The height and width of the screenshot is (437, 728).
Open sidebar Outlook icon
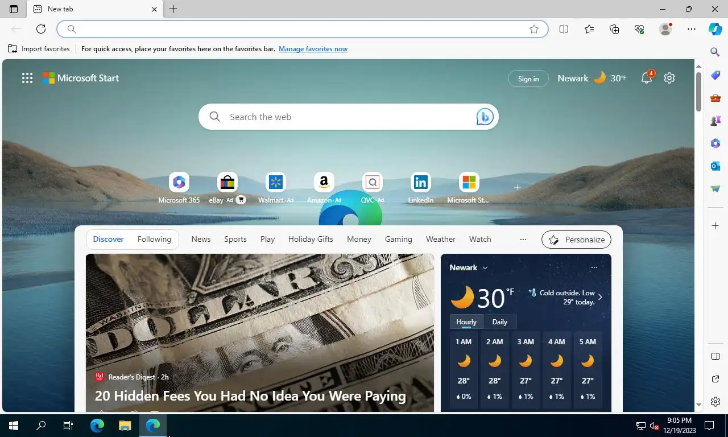(x=715, y=166)
